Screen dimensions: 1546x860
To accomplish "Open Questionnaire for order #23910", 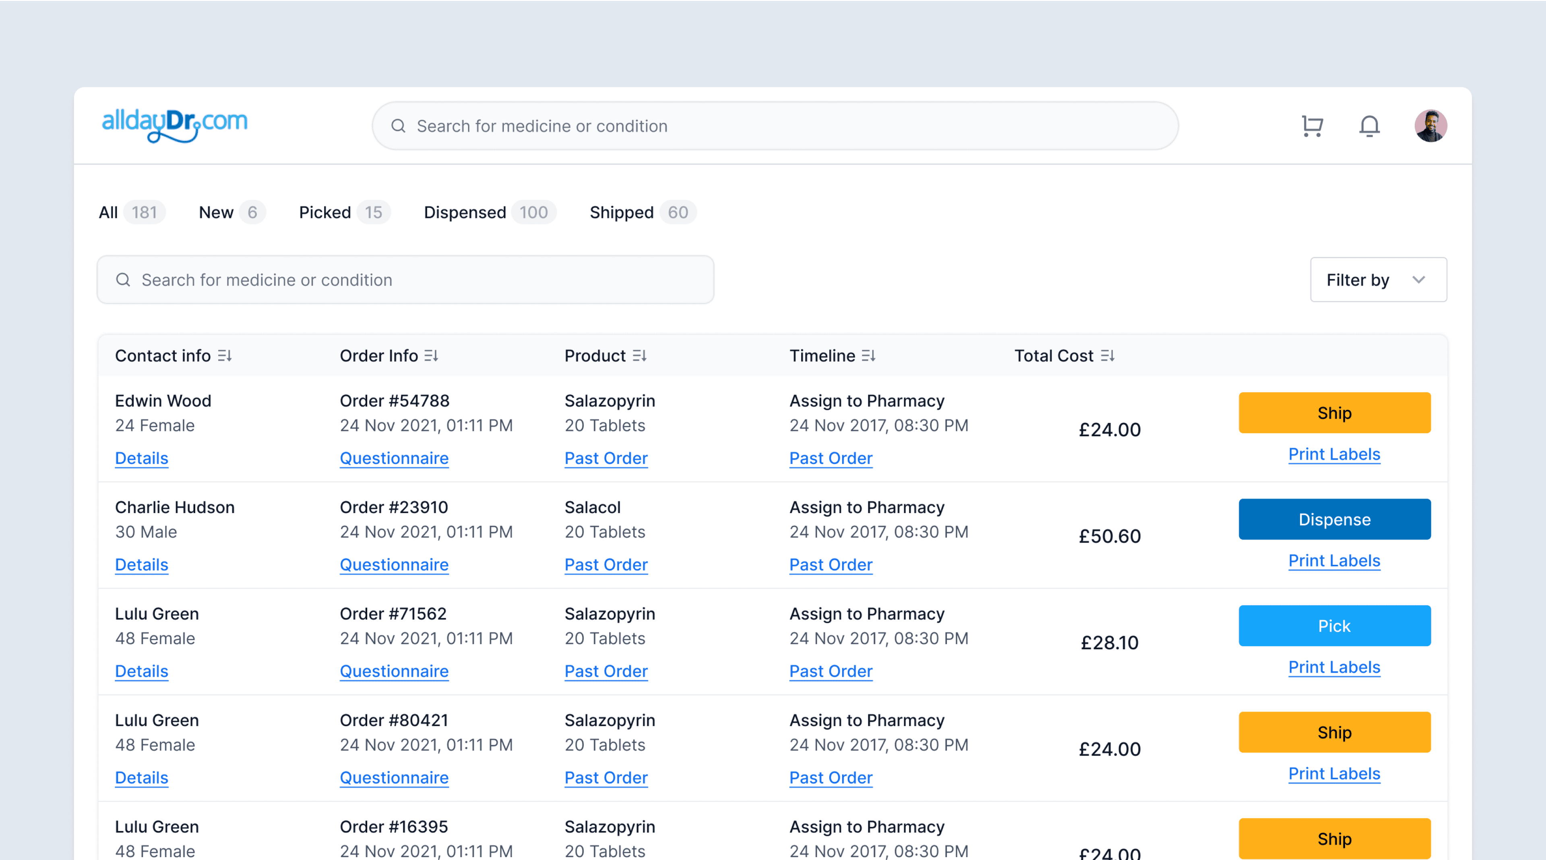I will click(x=394, y=564).
